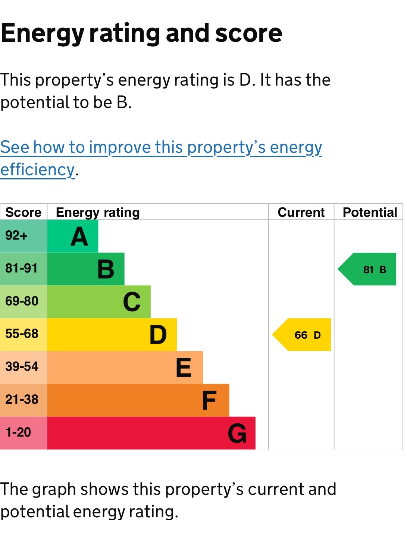Click the Potential column header
This screenshot has width=407, height=542.
coord(370,212)
